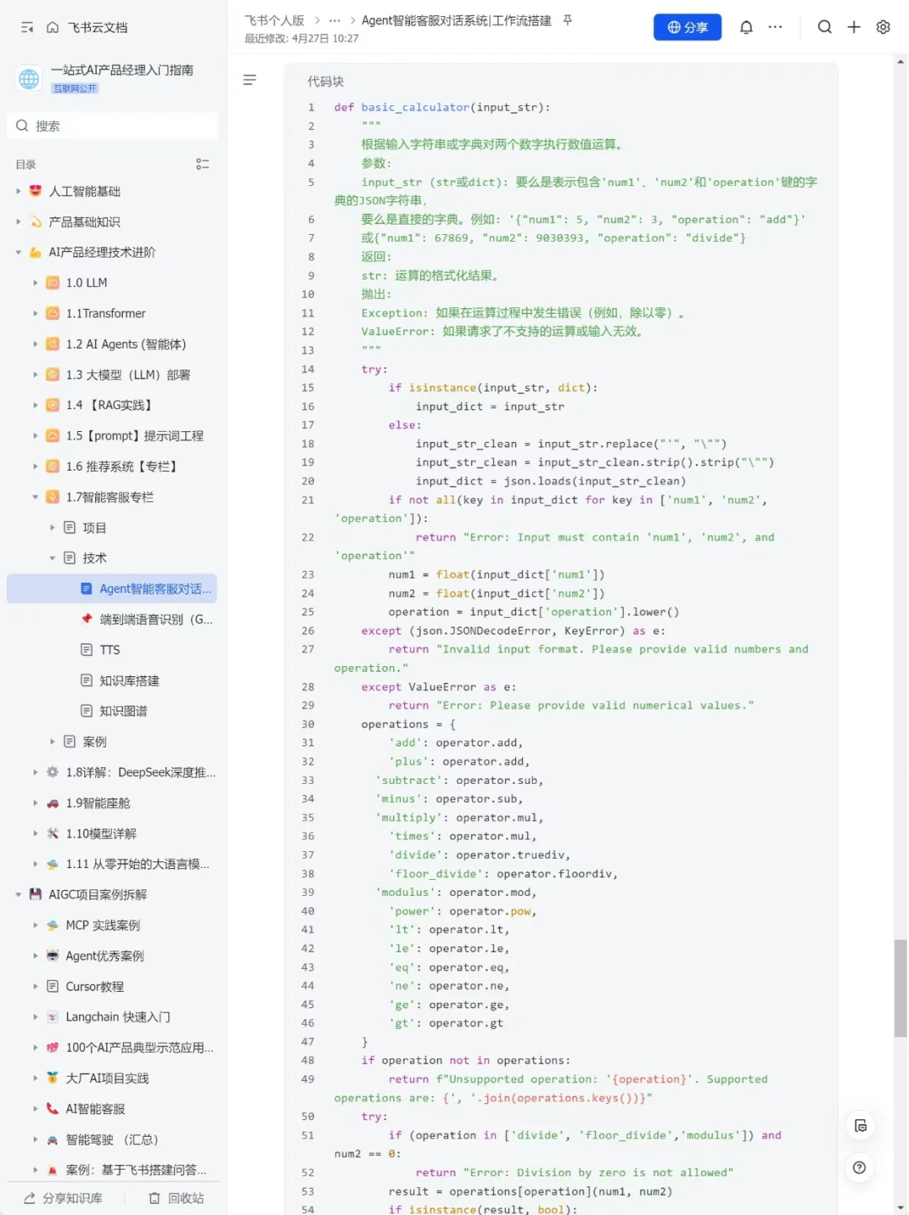Image resolution: width=909 pixels, height=1215 pixels.
Task: Open the 一站式AI产品经理入门指南 title
Action: [x=122, y=70]
